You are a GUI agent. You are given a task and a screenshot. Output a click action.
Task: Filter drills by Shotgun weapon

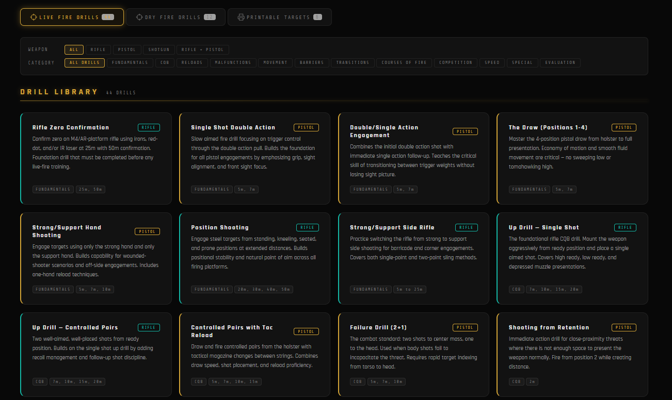(158, 50)
